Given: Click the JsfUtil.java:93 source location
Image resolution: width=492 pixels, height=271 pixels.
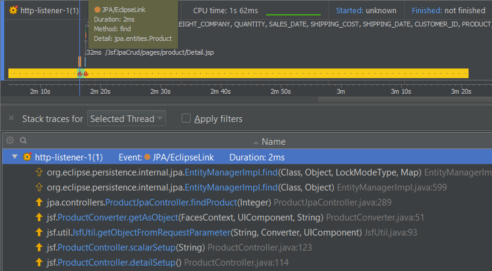Looking at the screenshot, I should point(390,233).
